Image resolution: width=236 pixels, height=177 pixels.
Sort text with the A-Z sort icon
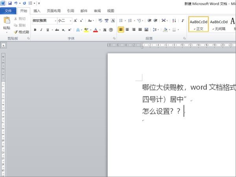[174, 20]
